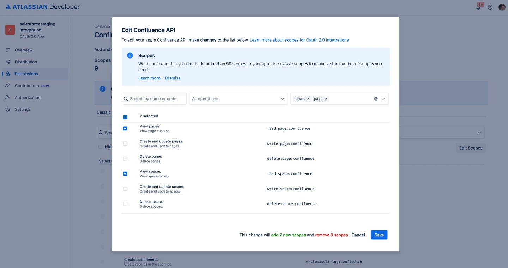Viewport: 508px width, 268px height.
Task: Check Create and update spaces scope
Action: tap(125, 189)
